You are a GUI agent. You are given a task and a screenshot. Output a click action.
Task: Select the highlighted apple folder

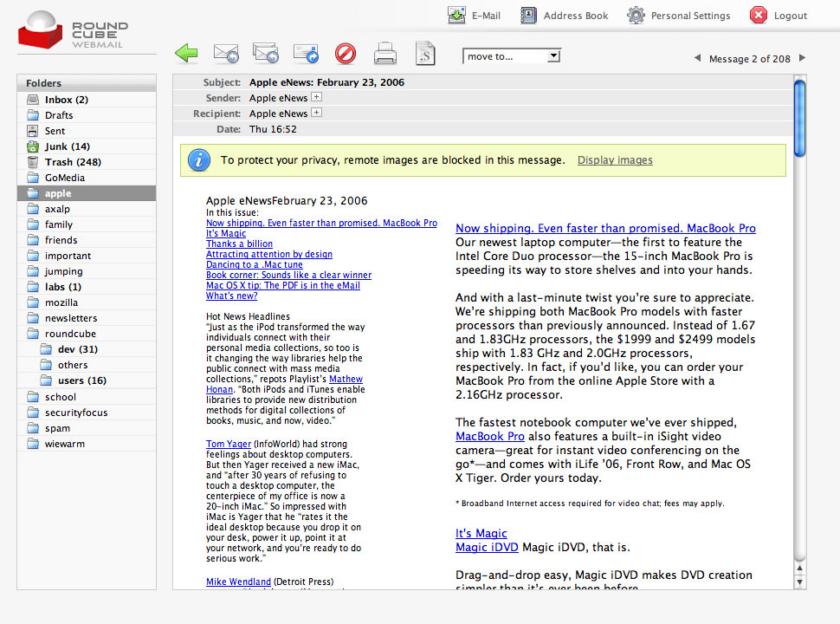tap(87, 193)
